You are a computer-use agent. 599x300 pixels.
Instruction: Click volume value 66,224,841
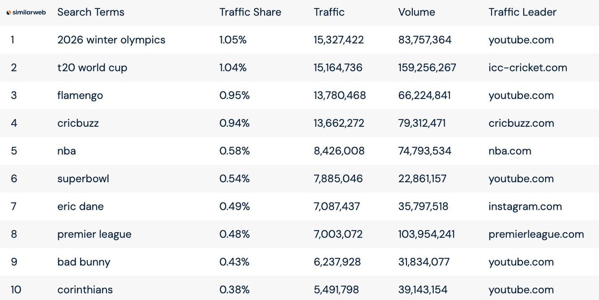coord(424,95)
